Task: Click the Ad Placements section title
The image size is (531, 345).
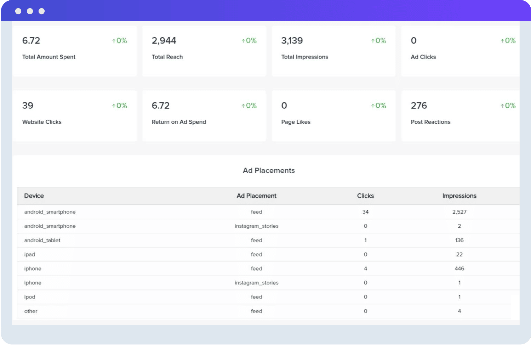Action: tap(268, 170)
